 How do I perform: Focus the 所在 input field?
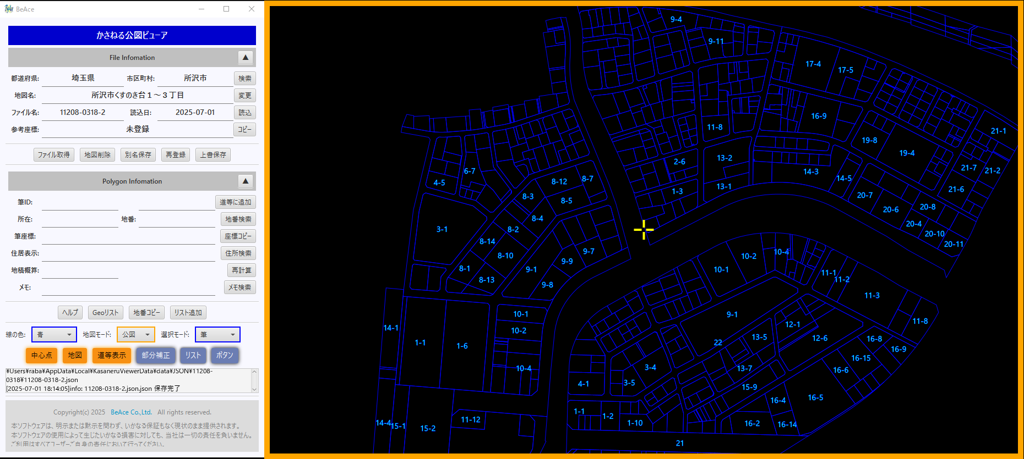click(80, 219)
